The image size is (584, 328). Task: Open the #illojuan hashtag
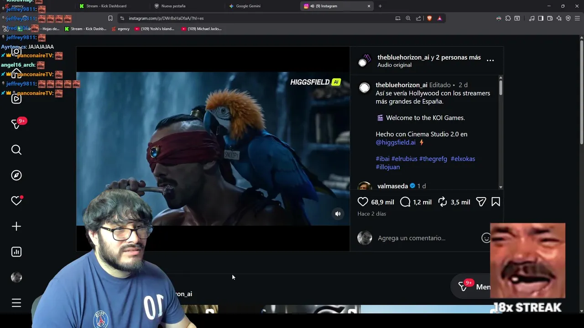(x=388, y=167)
